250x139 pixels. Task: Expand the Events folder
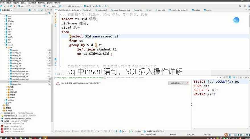tap(7, 97)
